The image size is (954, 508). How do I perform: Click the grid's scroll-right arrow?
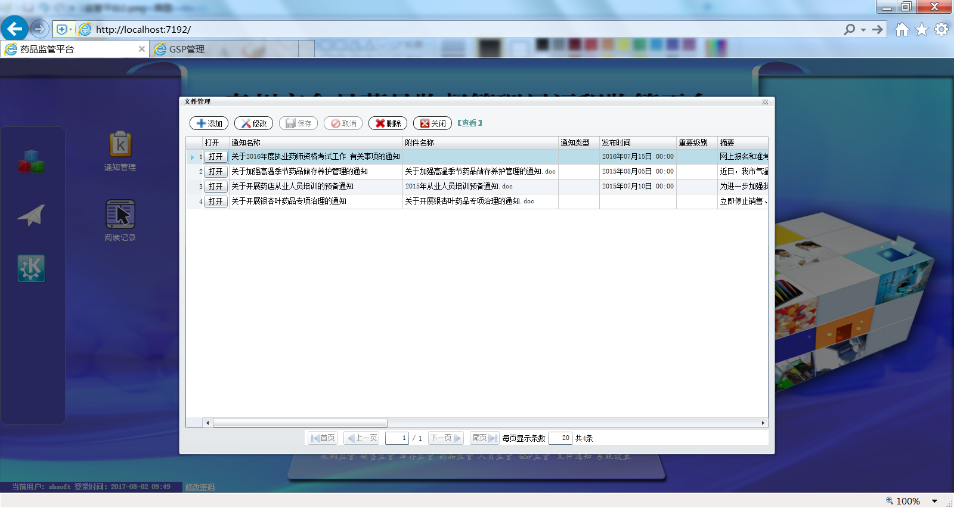click(x=763, y=423)
